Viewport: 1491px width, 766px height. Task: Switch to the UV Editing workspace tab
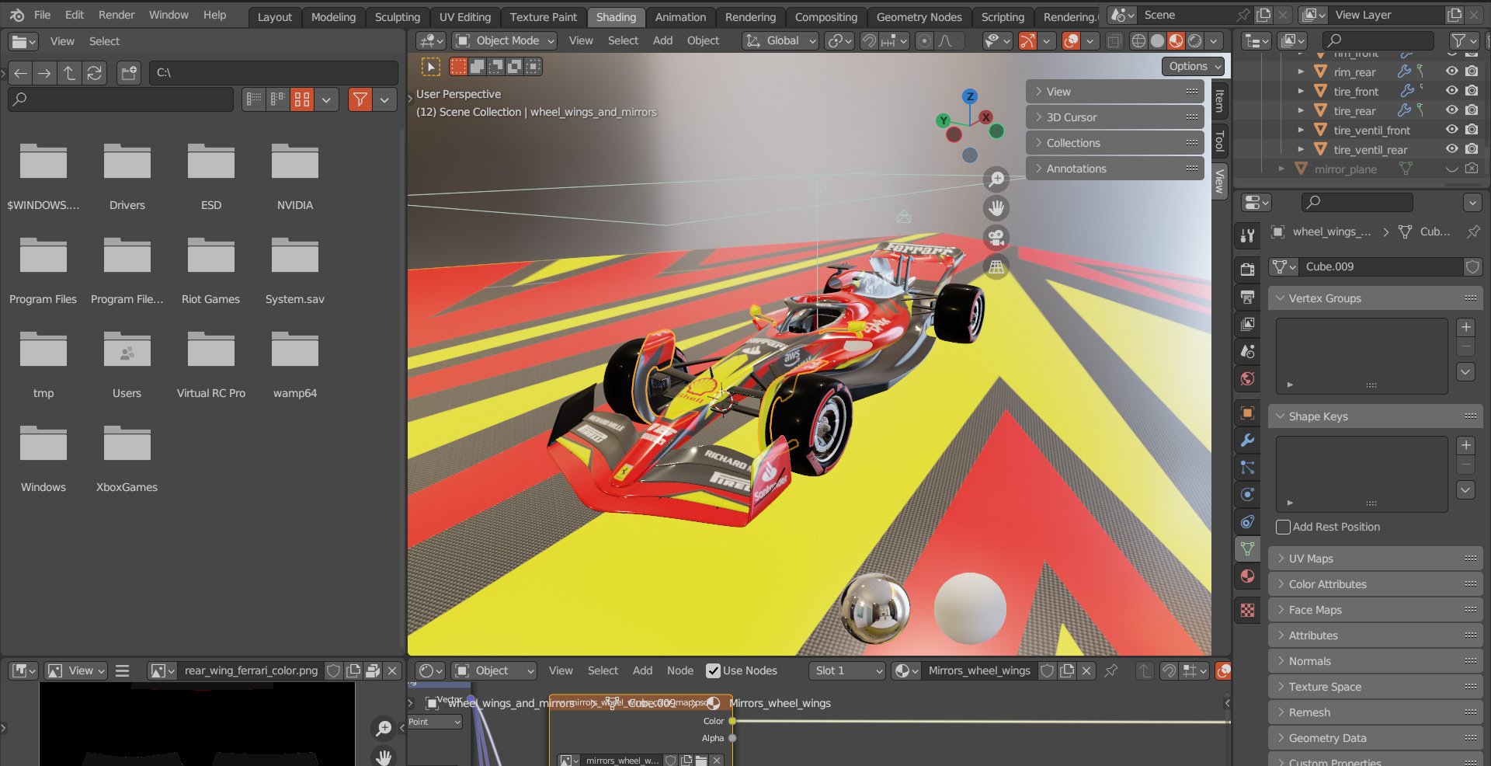click(465, 17)
